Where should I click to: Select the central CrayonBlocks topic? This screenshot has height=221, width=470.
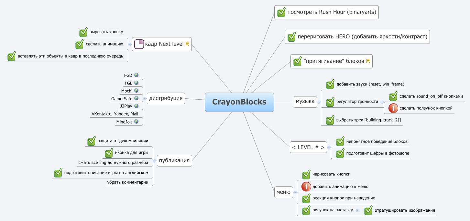(239, 102)
